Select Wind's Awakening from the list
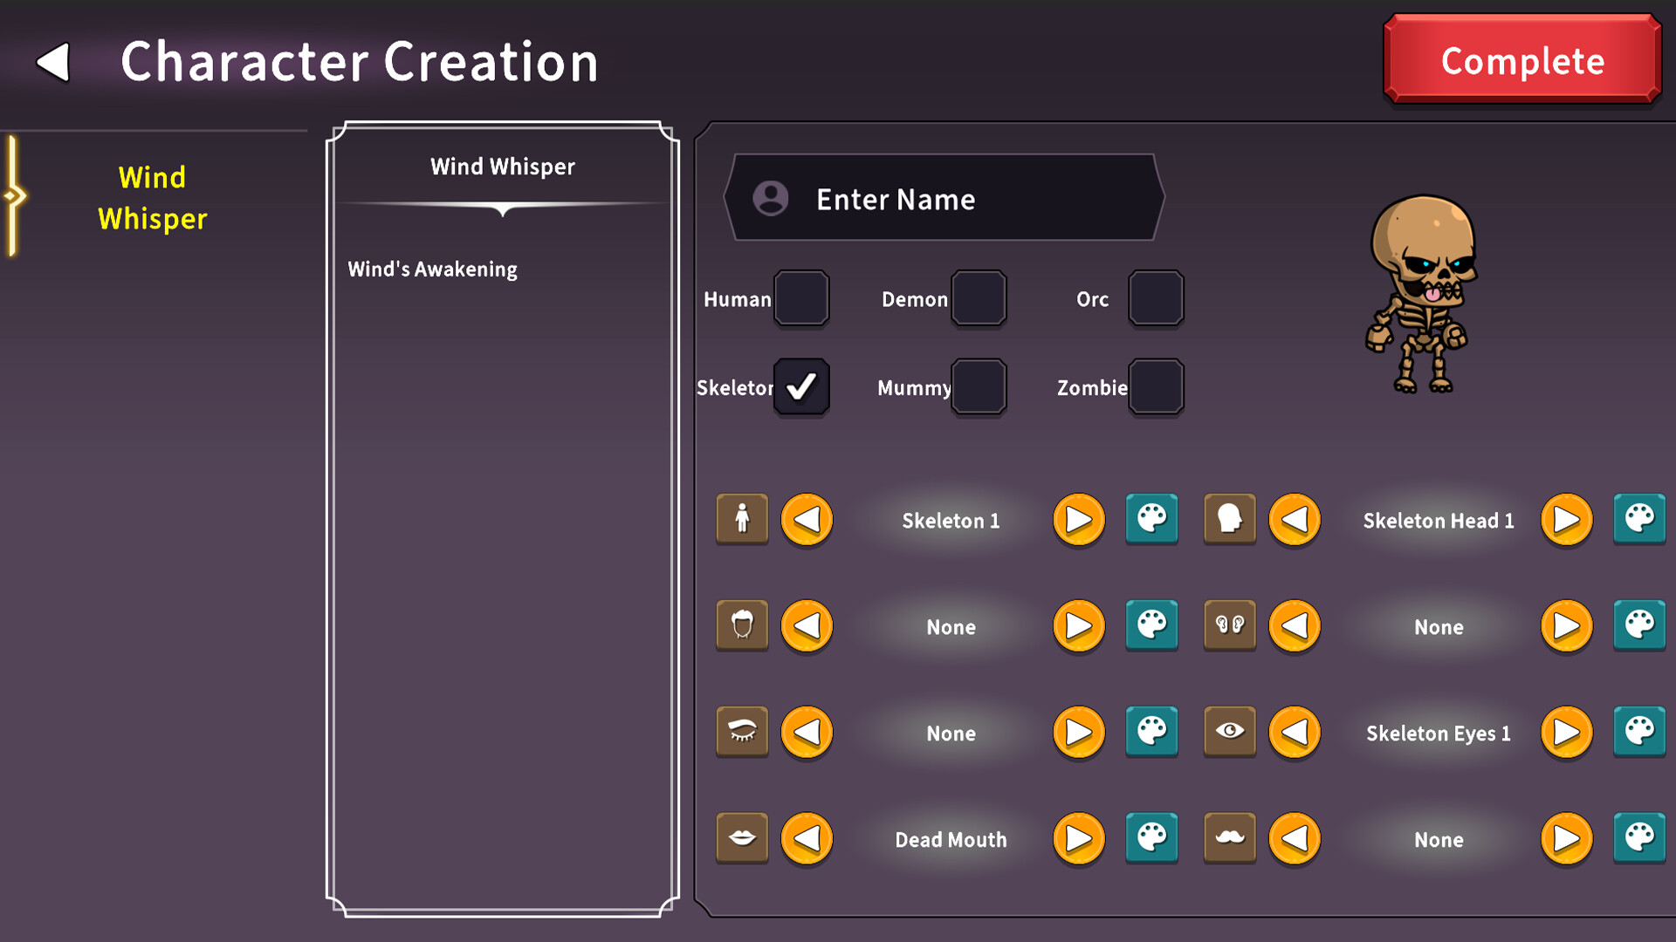The width and height of the screenshot is (1676, 942). [433, 269]
